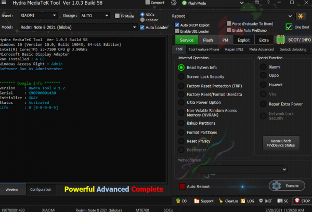Click MT6768 in the status bar
The height and width of the screenshot is (212, 312).
pos(142,210)
